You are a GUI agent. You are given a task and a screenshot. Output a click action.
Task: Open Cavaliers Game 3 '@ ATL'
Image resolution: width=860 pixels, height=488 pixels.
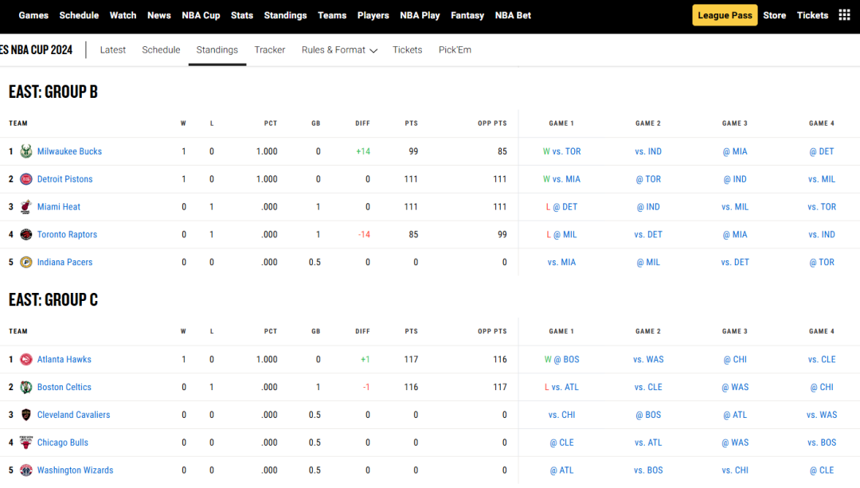tap(735, 415)
